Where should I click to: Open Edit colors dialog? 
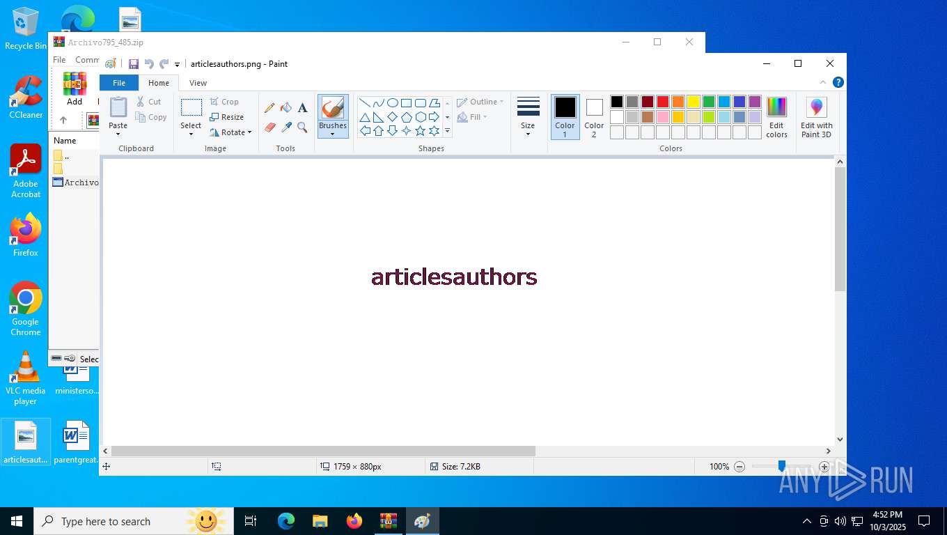point(776,117)
